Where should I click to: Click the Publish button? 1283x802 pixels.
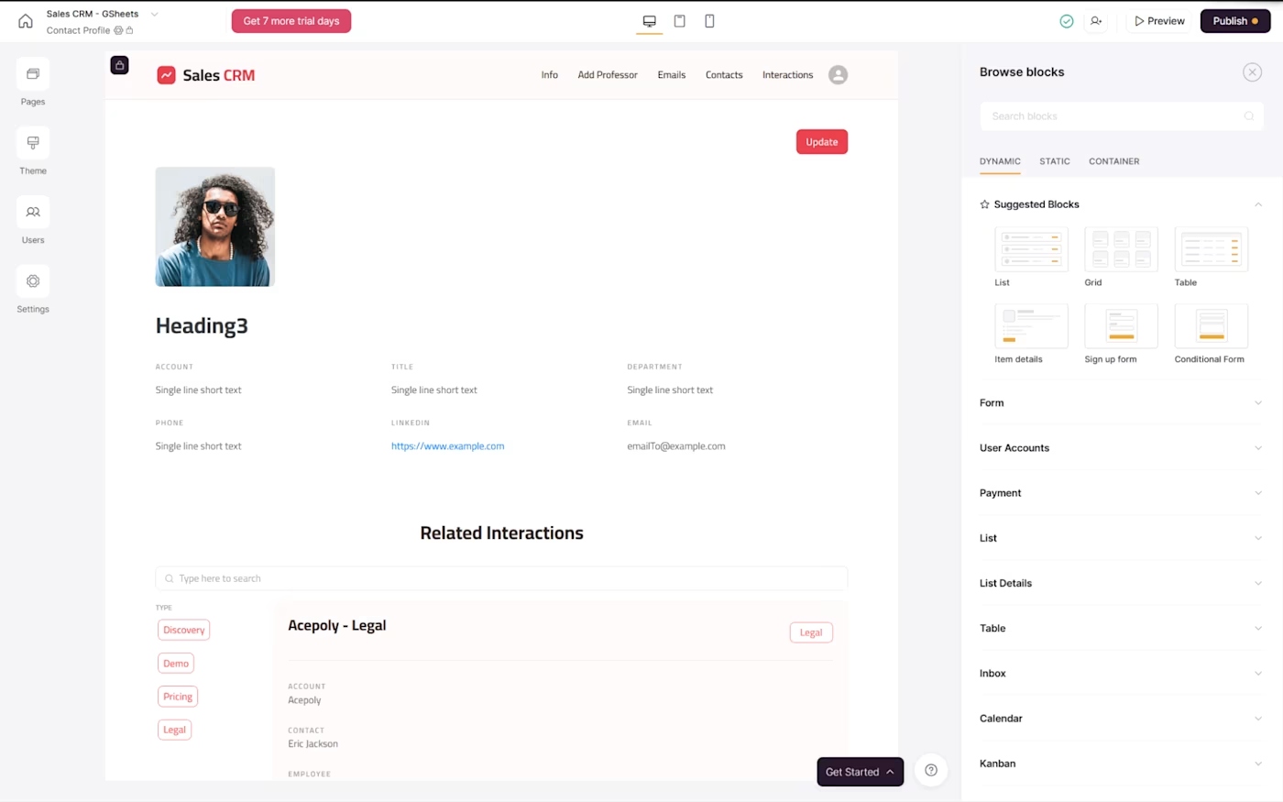(1234, 21)
